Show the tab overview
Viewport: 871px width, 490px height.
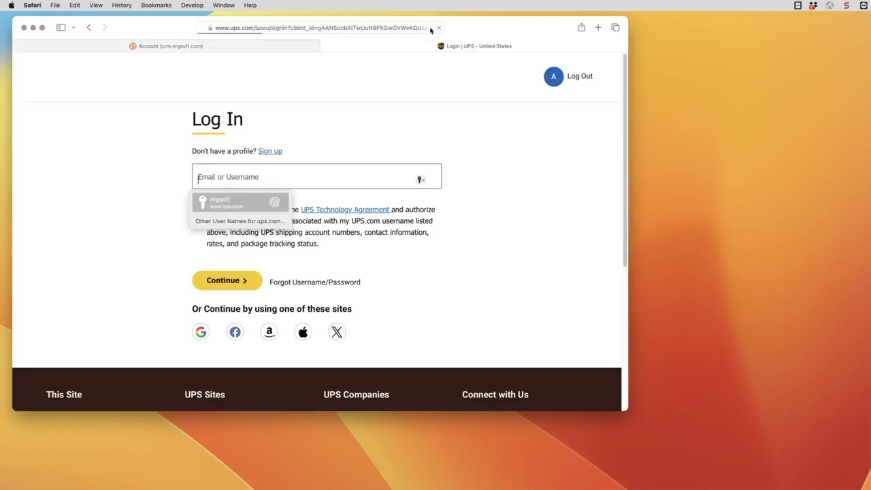[615, 28]
